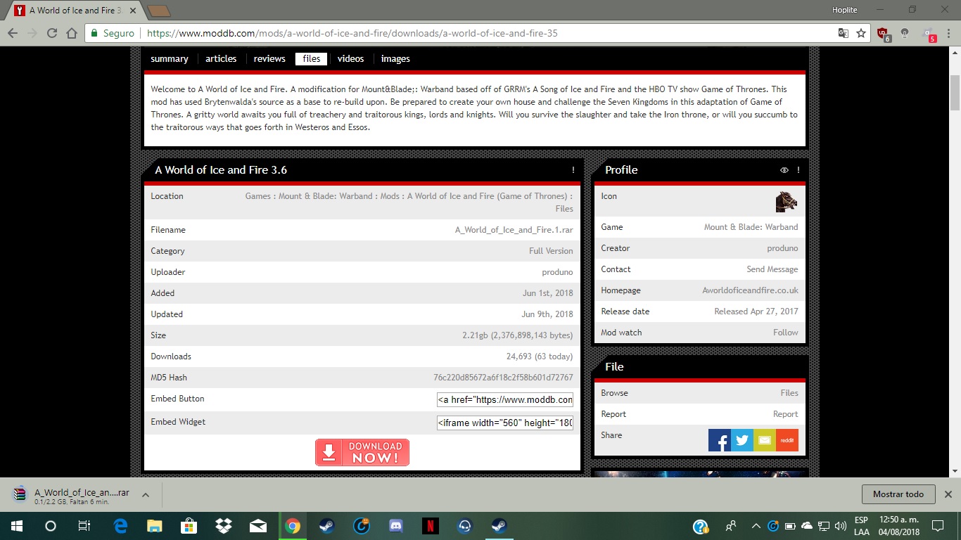Click the Embed Widget code field
961x540 pixels.
coord(505,423)
